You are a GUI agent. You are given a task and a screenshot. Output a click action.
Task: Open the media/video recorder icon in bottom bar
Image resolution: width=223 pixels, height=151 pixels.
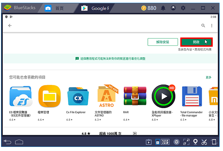(x=149, y=142)
